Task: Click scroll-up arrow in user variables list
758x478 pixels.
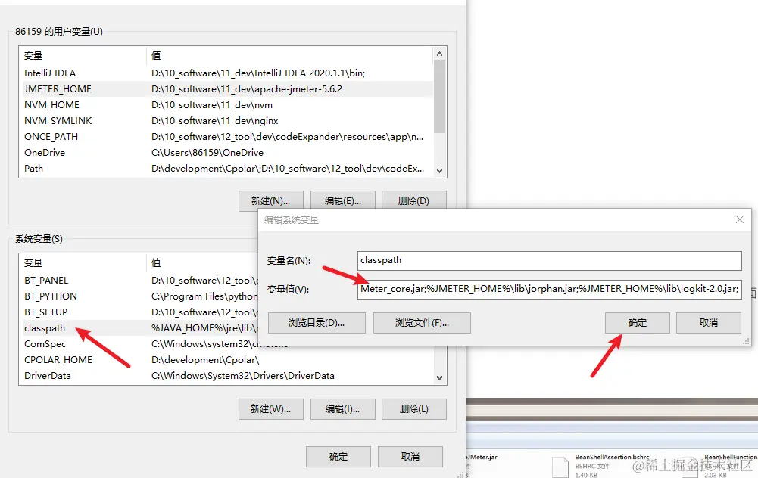Action: pos(439,54)
